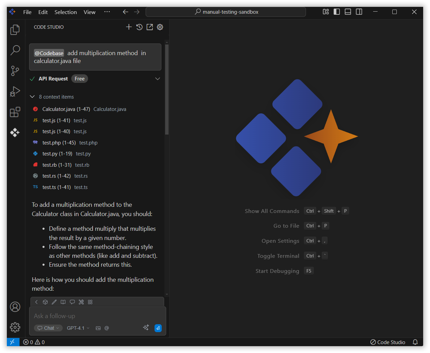Image resolution: width=430 pixels, height=353 pixels.
Task: Click the @Codebase mention tag
Action: coord(49,53)
